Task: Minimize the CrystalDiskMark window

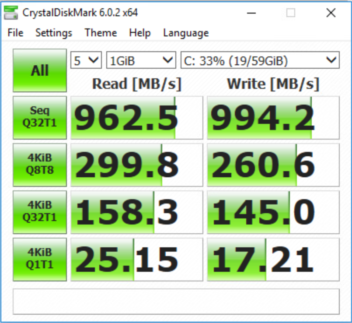Action: coord(251,13)
